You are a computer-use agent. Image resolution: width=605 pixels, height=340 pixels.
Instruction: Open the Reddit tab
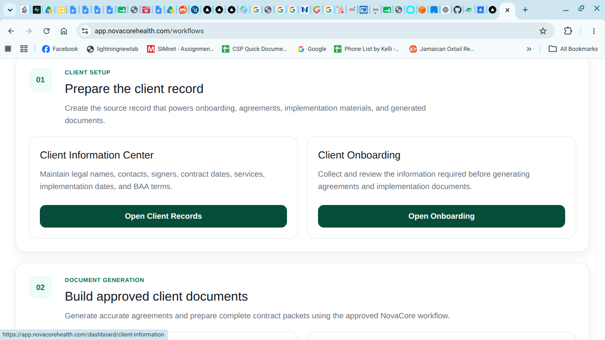[183, 10]
